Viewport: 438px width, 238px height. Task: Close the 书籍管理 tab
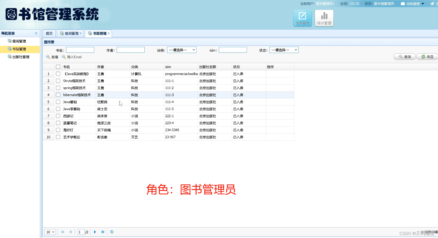point(109,33)
